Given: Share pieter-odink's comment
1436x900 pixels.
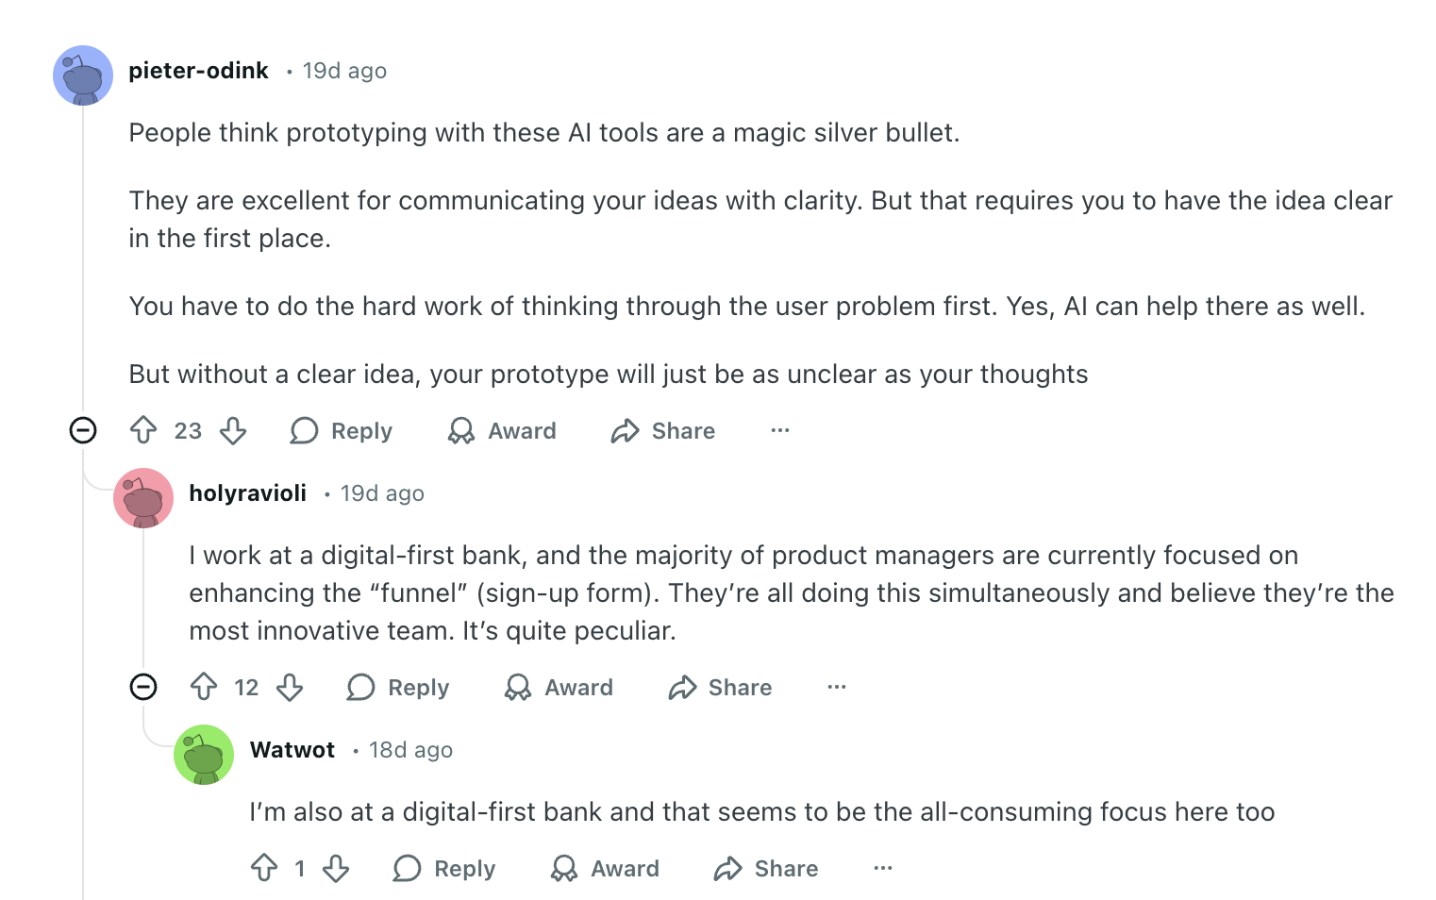Looking at the screenshot, I should coord(663,431).
